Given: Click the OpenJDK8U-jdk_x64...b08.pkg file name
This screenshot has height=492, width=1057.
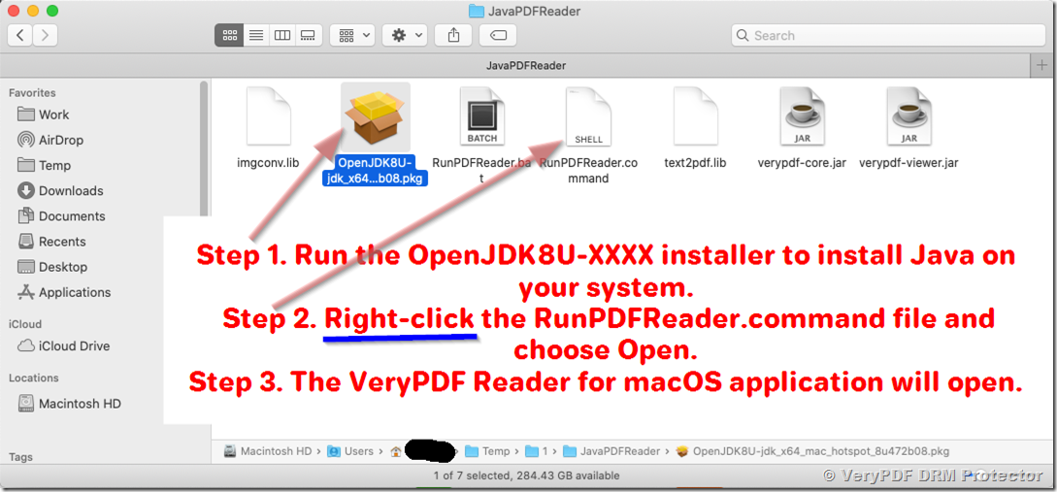Looking at the screenshot, I should pyautogui.click(x=376, y=171).
